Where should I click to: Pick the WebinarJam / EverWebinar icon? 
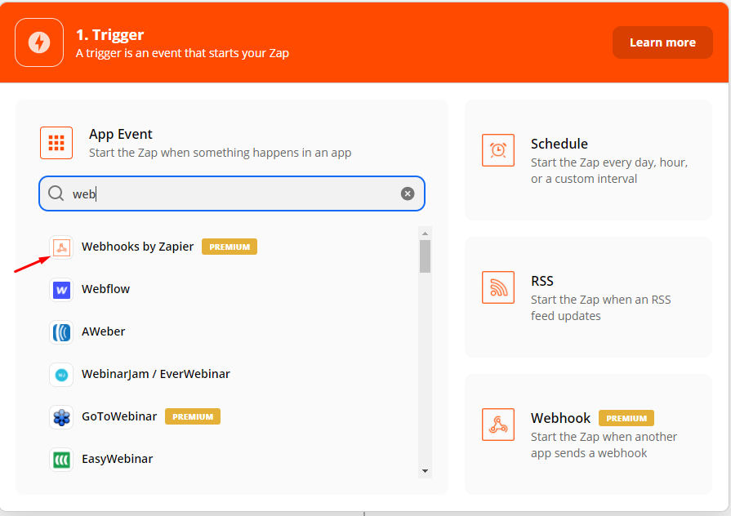(x=61, y=375)
